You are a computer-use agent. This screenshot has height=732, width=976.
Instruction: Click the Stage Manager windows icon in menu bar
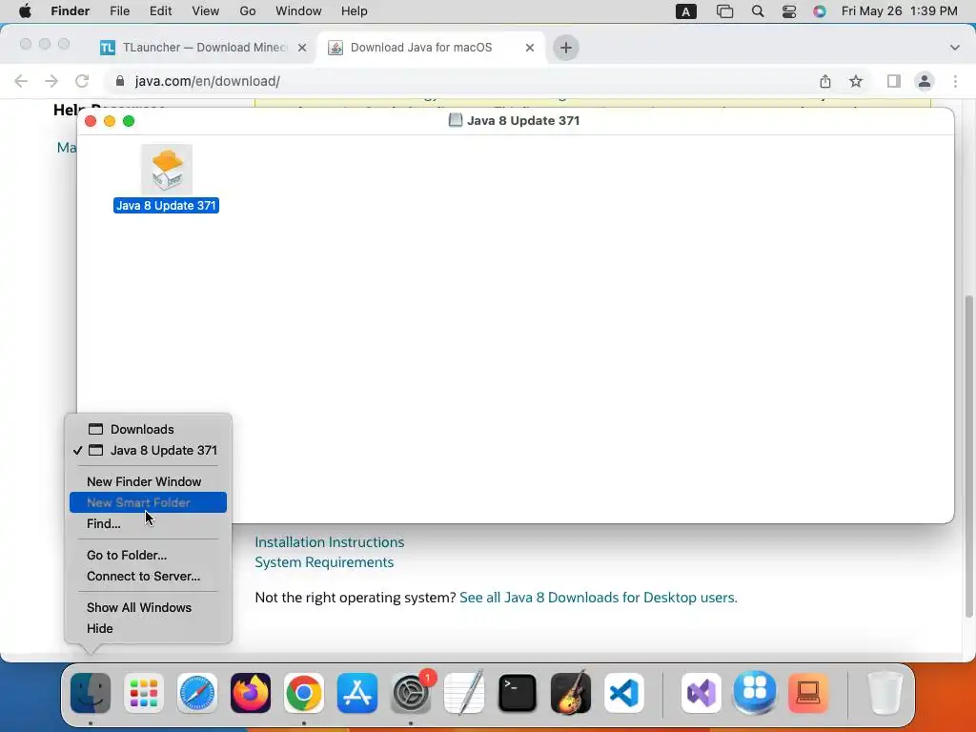tap(724, 11)
